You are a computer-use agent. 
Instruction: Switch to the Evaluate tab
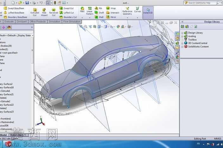[x=9, y=21]
